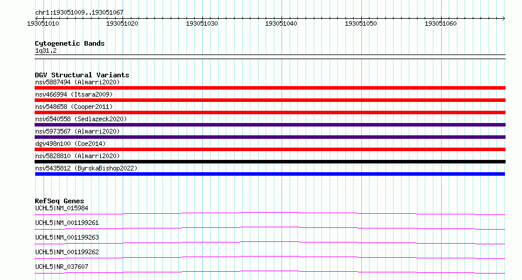Viewport: 522px width, 280px height.
Task: Click the magenta line of UCHL5|NM_015984
Action: coord(270,213)
